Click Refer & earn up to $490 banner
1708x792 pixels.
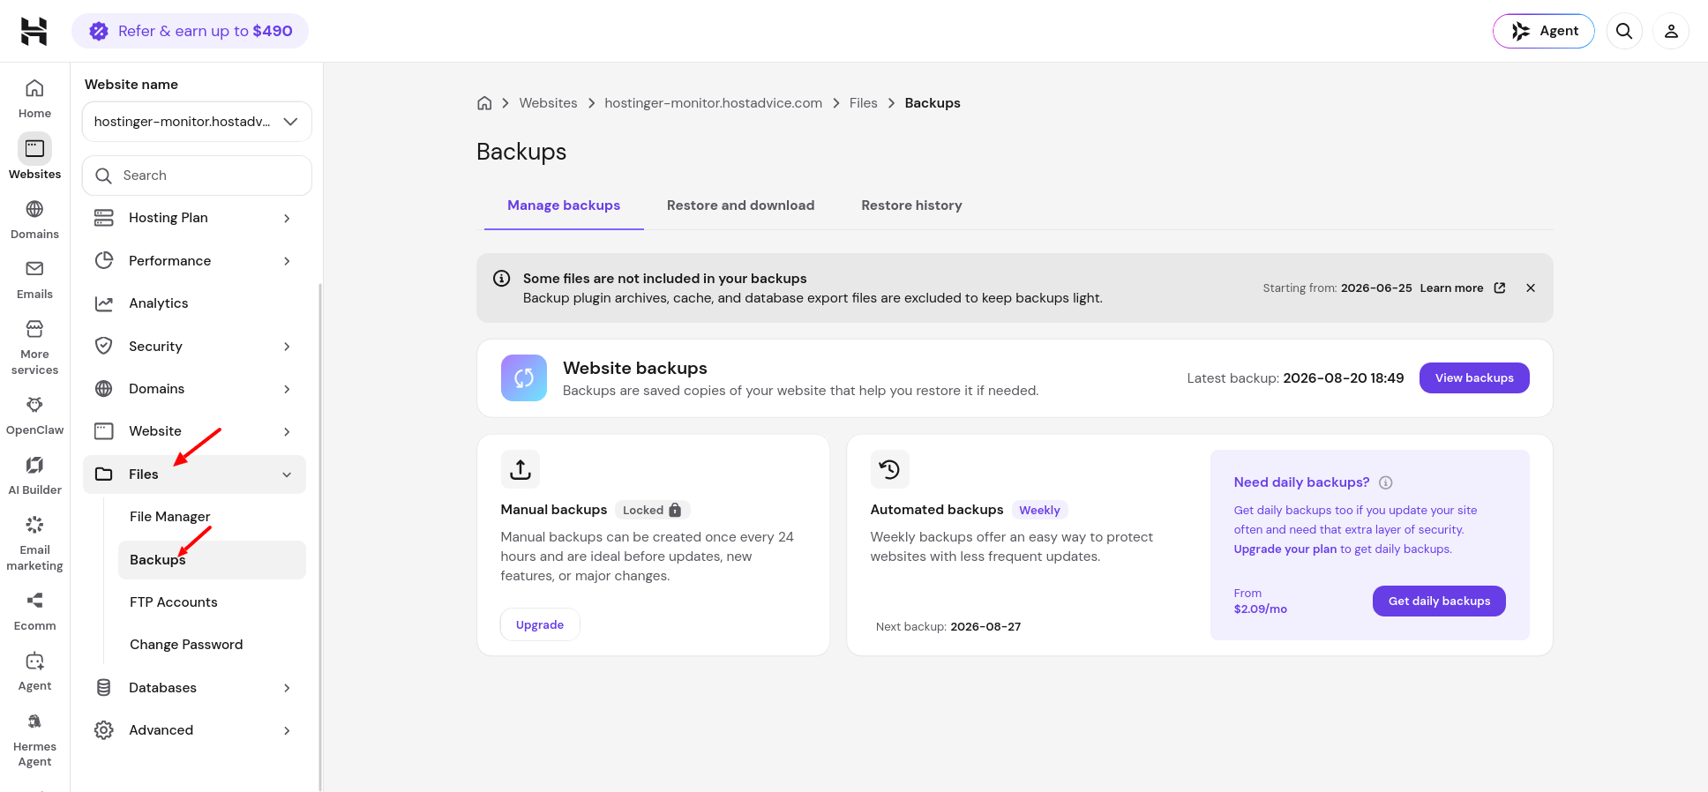(191, 31)
